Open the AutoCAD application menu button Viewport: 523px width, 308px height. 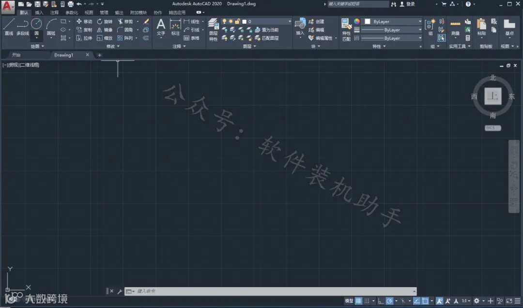[8, 7]
